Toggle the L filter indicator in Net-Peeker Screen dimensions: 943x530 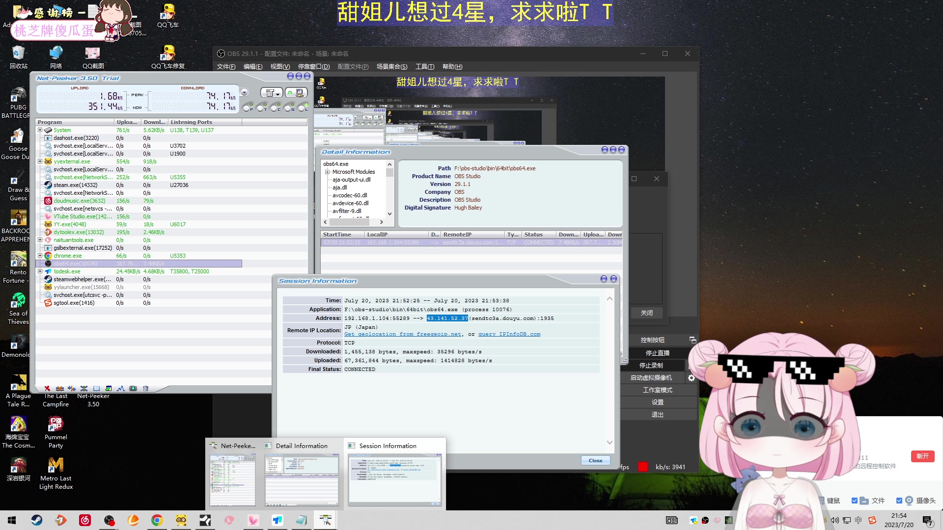(x=302, y=107)
